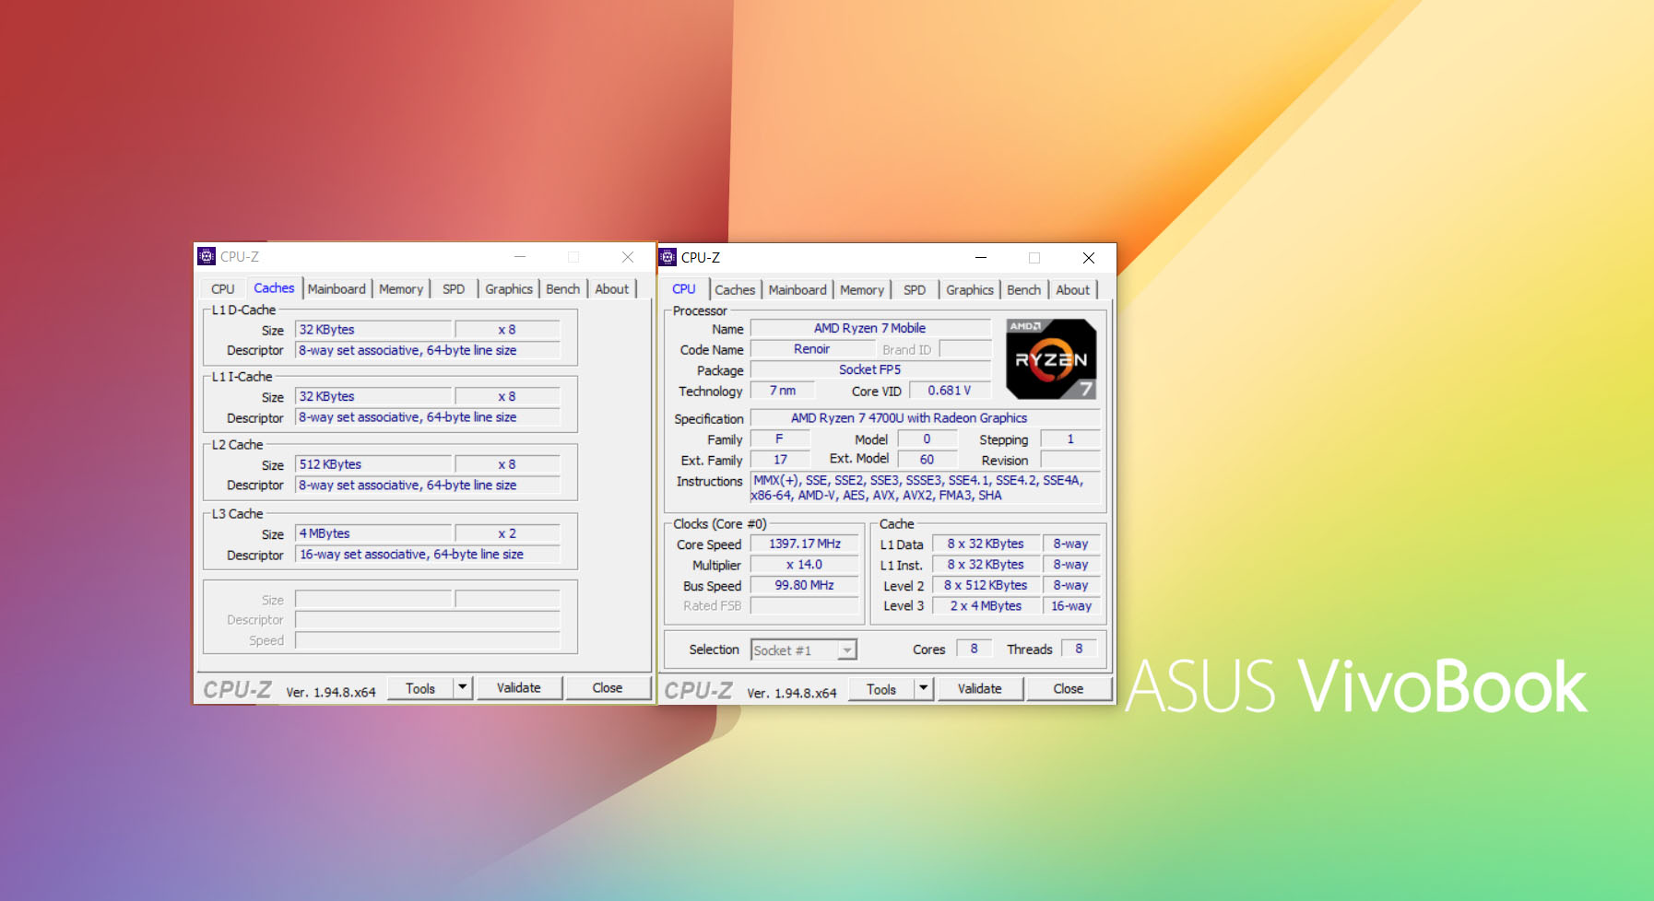Click the L1 D-Cache size value 32 KBytes
The height and width of the screenshot is (901, 1654).
373,330
